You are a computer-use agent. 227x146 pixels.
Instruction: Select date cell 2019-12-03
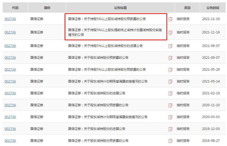point(211,129)
